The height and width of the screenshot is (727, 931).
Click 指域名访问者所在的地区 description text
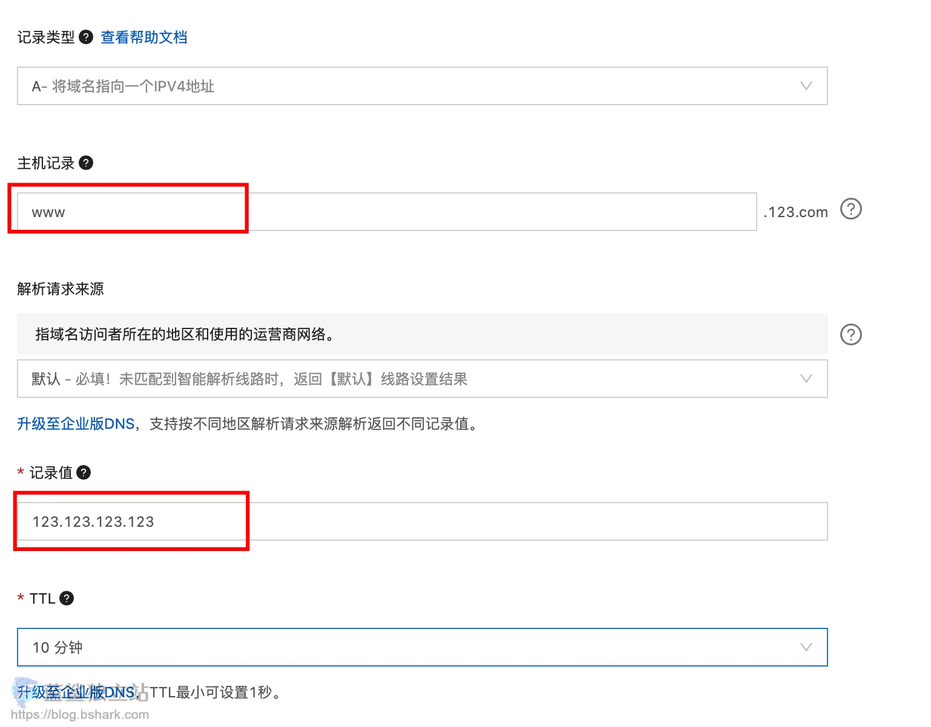[185, 334]
